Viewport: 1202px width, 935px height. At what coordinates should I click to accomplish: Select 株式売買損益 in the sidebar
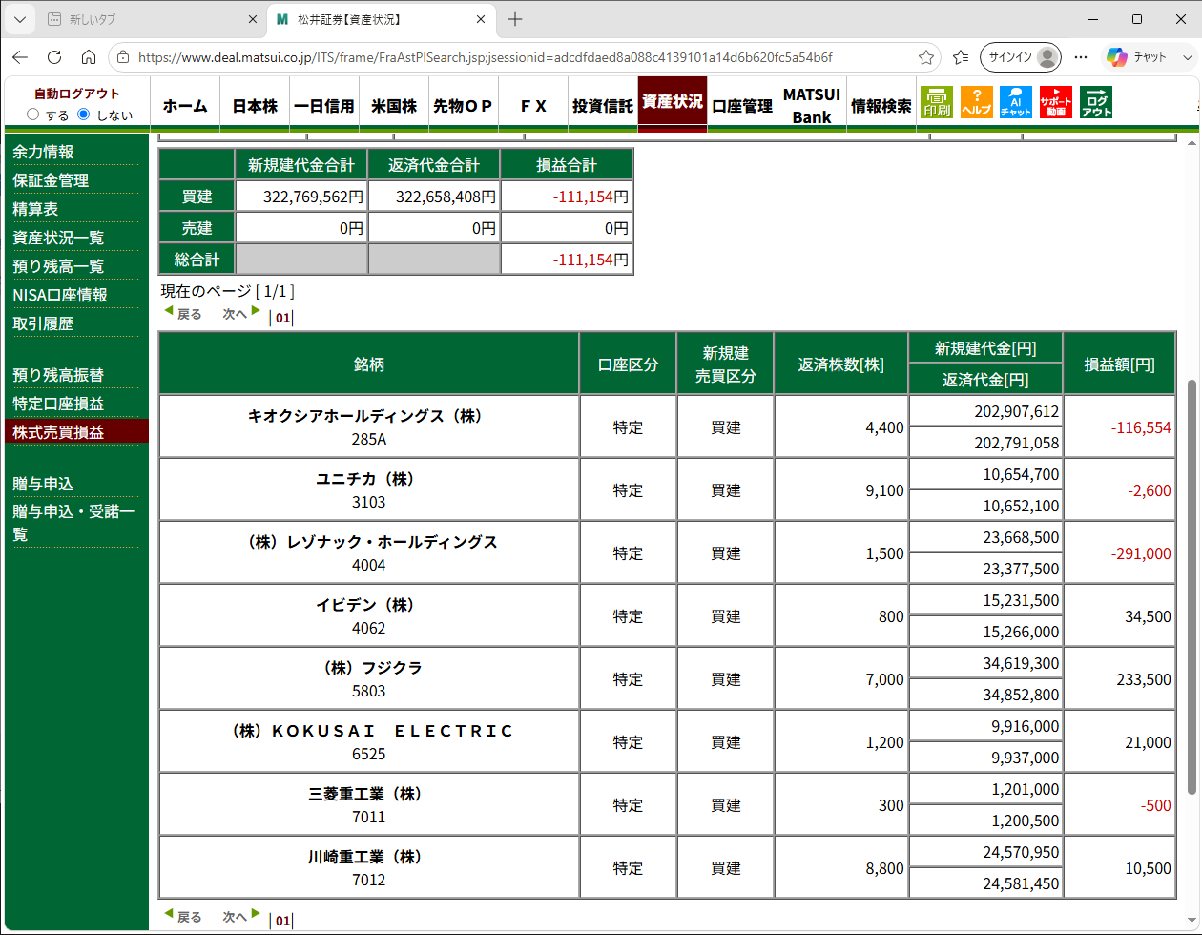tap(58, 432)
